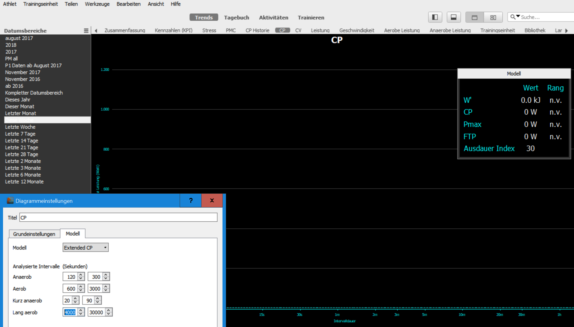Image resolution: width=574 pixels, height=327 pixels.
Task: Toggle the bottom panel view icon
Action: (x=453, y=17)
